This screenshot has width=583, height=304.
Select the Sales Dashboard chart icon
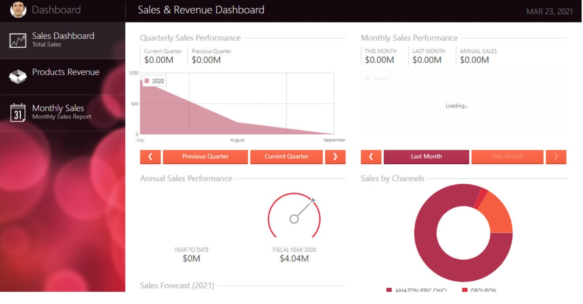[18, 40]
